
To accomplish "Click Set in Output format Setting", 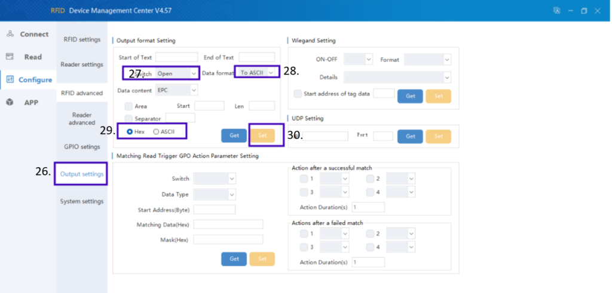I will (262, 135).
